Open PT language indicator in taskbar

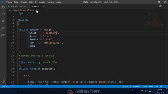[x=133, y=91]
